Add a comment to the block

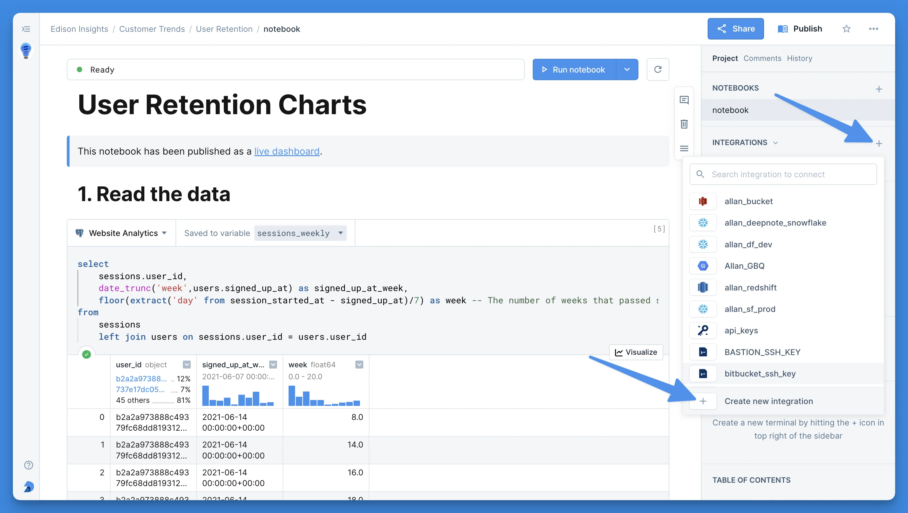click(684, 100)
